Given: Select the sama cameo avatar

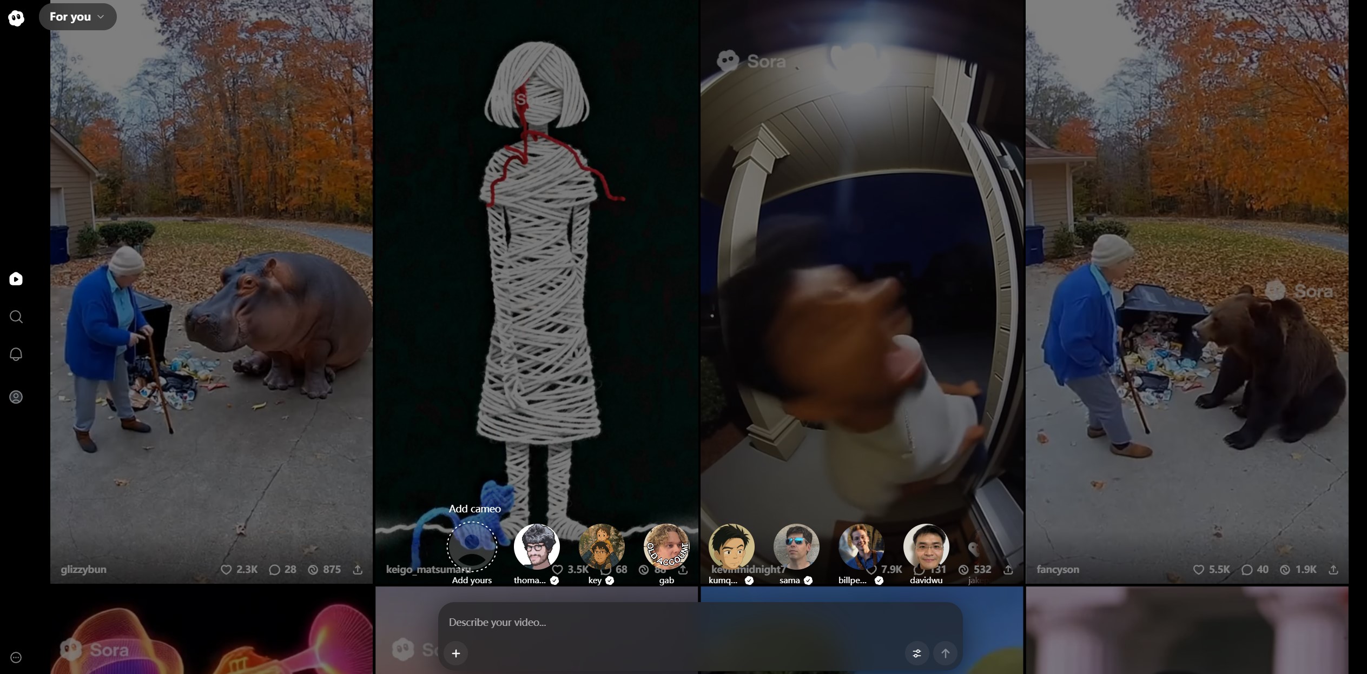Looking at the screenshot, I should pyautogui.click(x=796, y=546).
